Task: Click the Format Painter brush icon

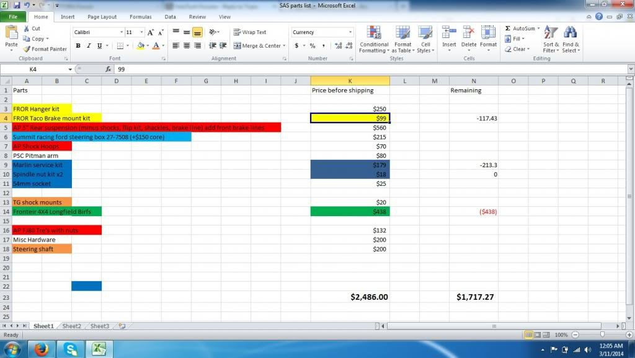Action: click(x=26, y=49)
